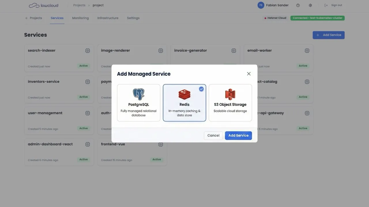Image resolution: width=369 pixels, height=207 pixels.
Task: Open settings gear on inventors-service card
Action: tap(87, 82)
